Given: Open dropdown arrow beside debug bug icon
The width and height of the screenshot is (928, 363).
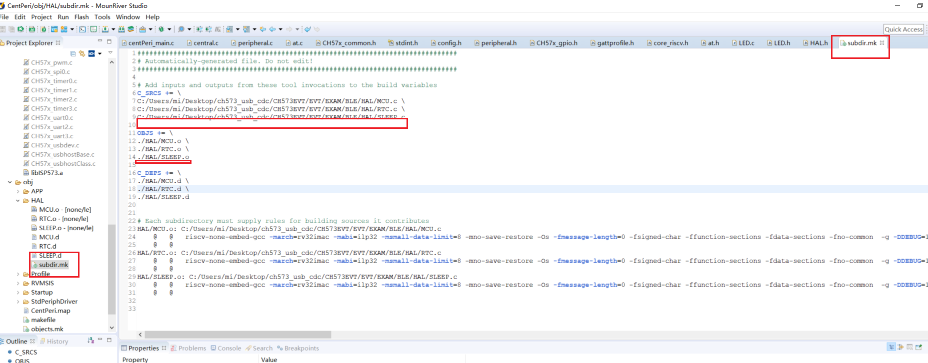Looking at the screenshot, I should coord(169,29).
